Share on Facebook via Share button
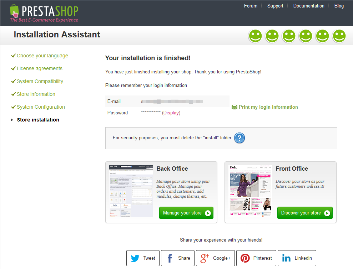The width and height of the screenshot is (353, 269). point(178,258)
